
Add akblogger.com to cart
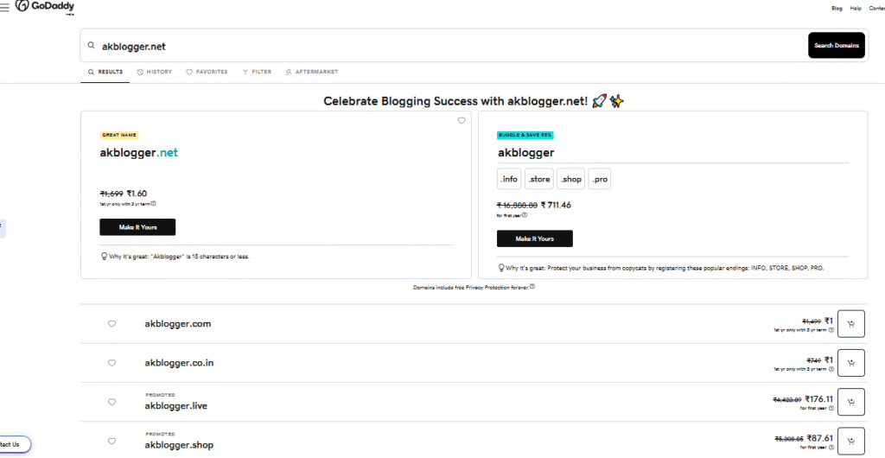851,324
